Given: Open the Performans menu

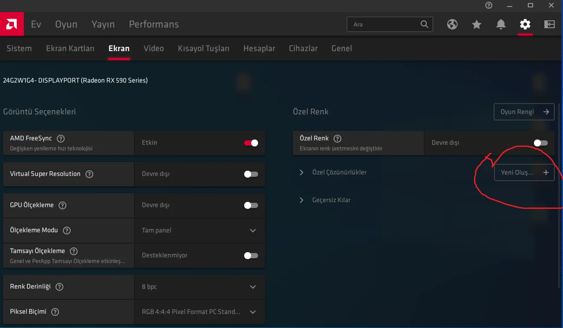Looking at the screenshot, I should [154, 24].
